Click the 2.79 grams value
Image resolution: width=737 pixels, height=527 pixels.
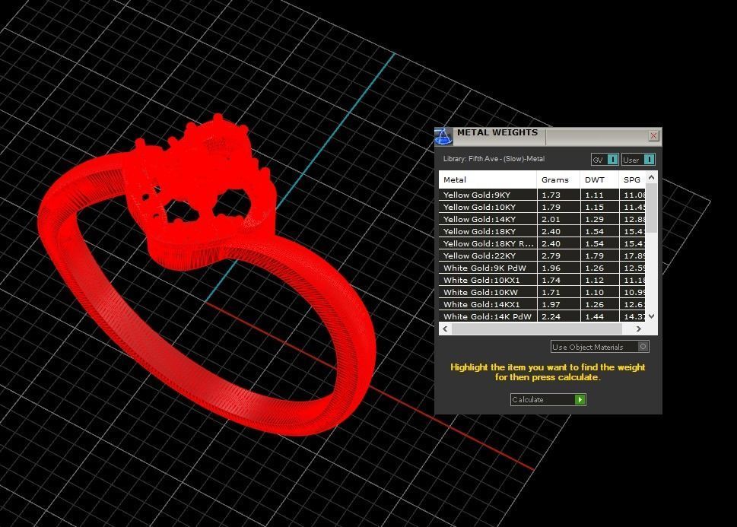point(551,256)
